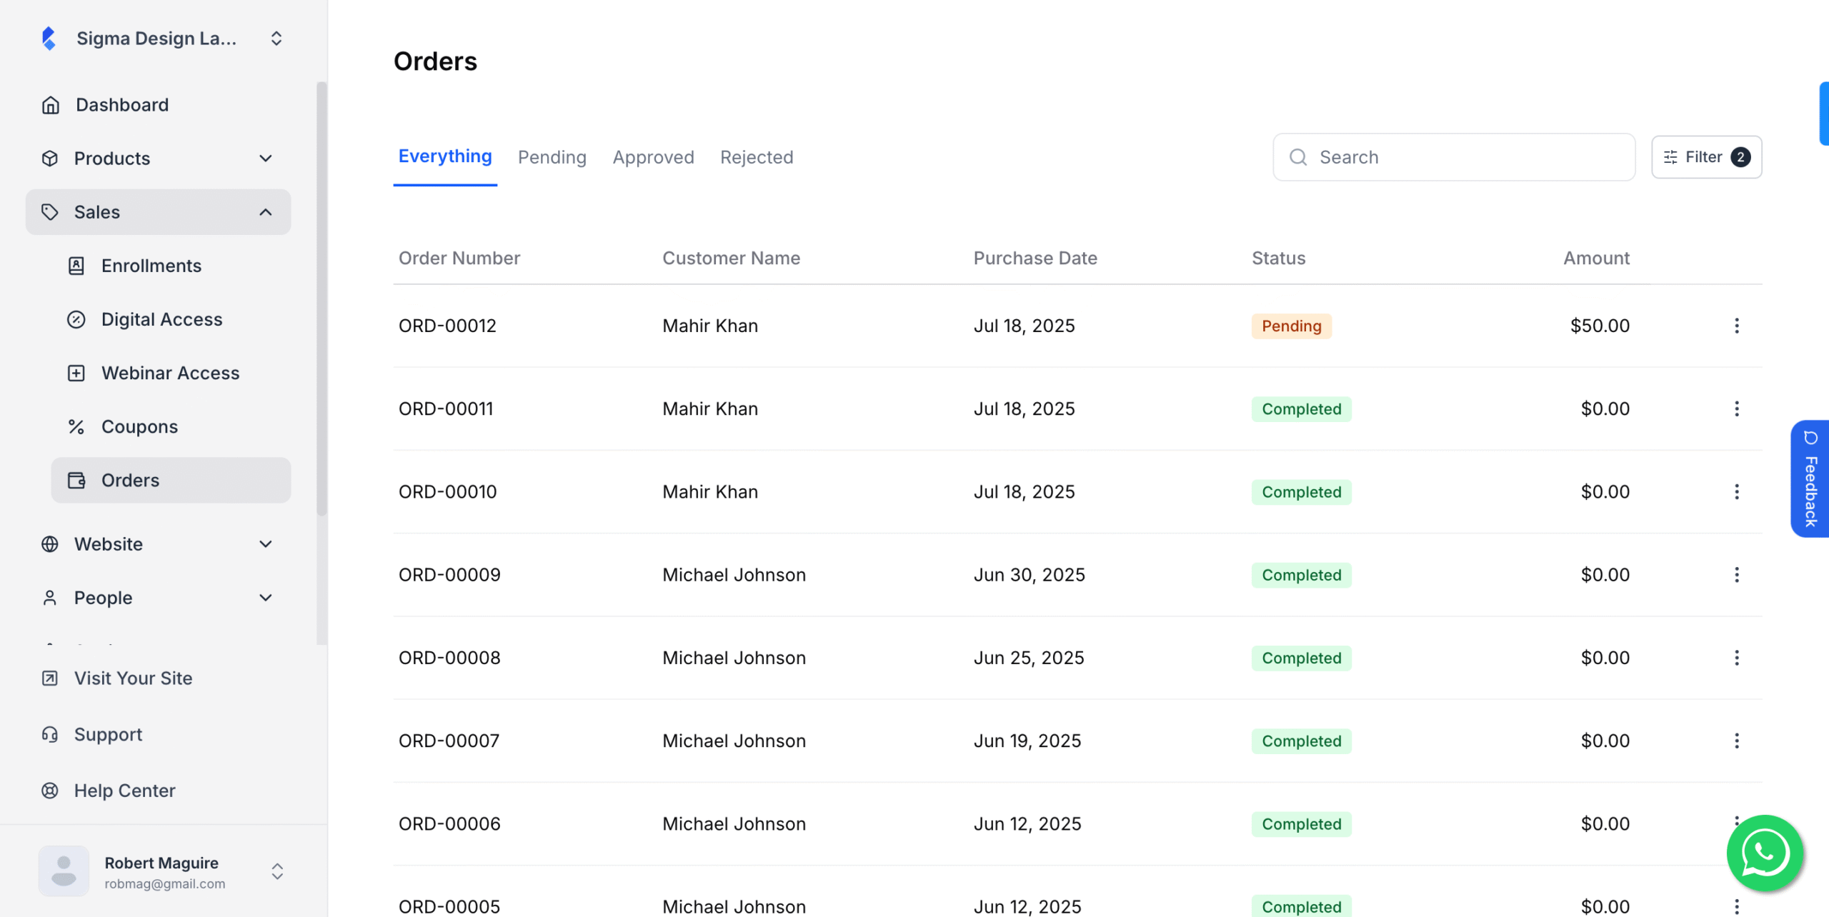The image size is (1829, 917).
Task: Expand the People menu chevron
Action: pyautogui.click(x=266, y=598)
